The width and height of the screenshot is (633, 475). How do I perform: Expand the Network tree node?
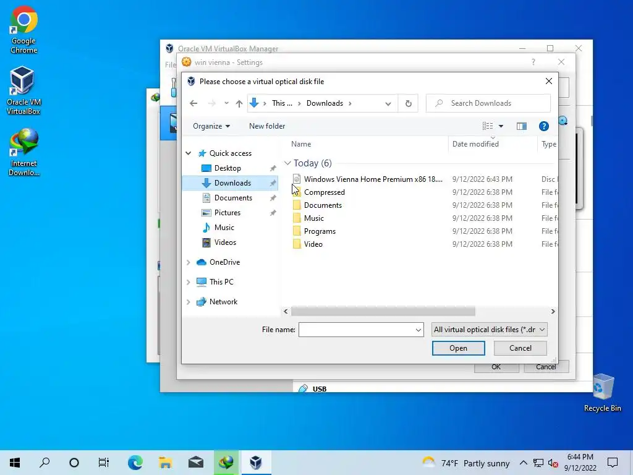188,302
